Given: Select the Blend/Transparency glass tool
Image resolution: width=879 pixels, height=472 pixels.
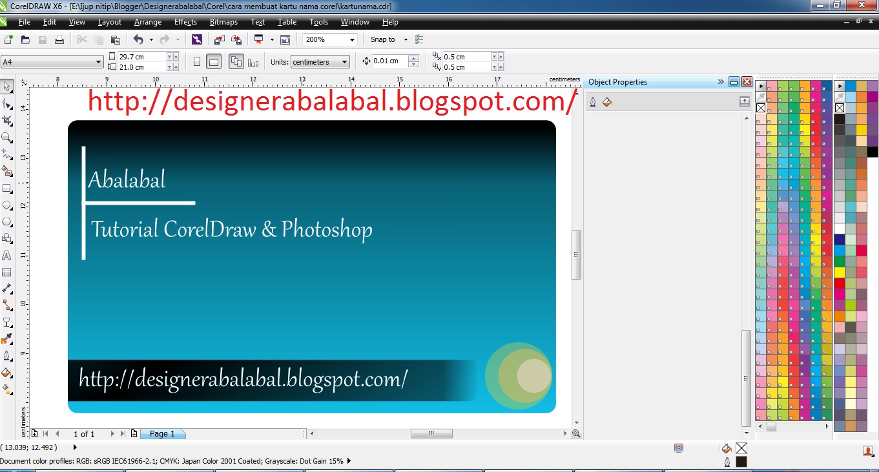Looking at the screenshot, I should [x=7, y=322].
